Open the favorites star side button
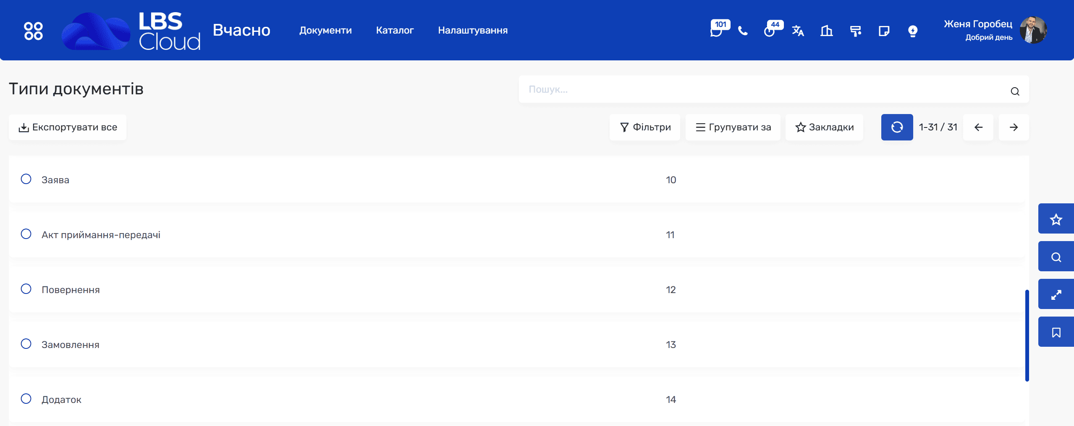Image resolution: width=1074 pixels, height=426 pixels. (1056, 219)
